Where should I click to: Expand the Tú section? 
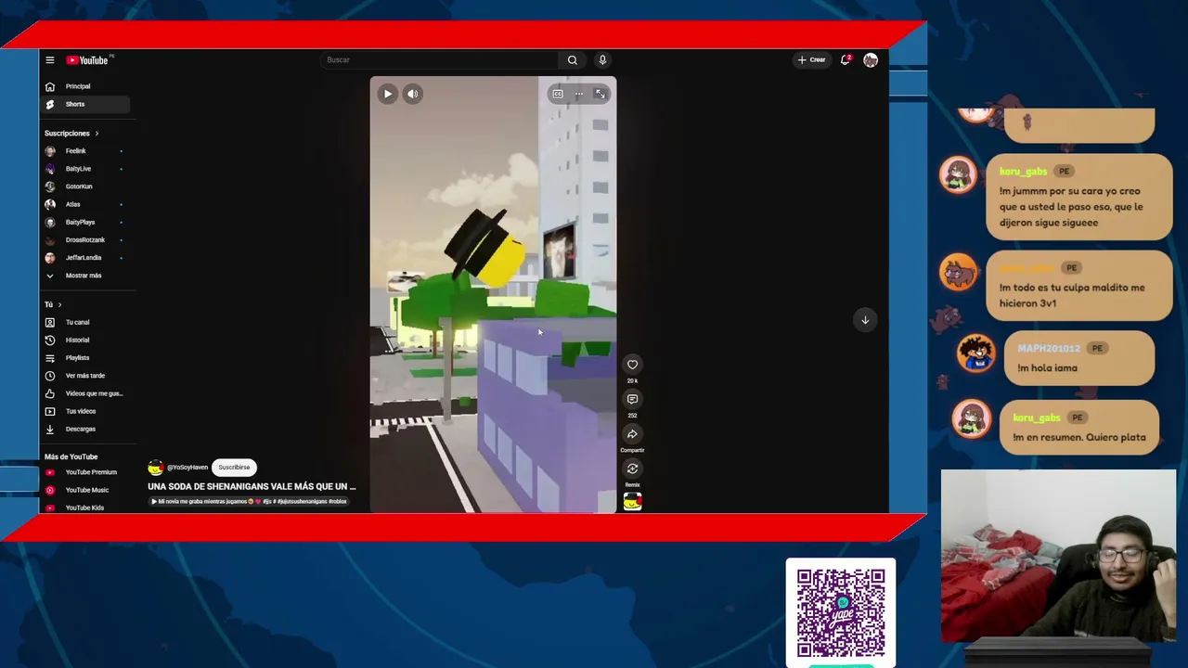click(x=53, y=304)
